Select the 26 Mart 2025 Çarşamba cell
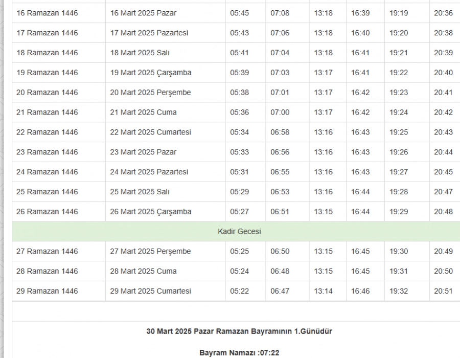Screen dimensions: 460x358 pos(151,212)
